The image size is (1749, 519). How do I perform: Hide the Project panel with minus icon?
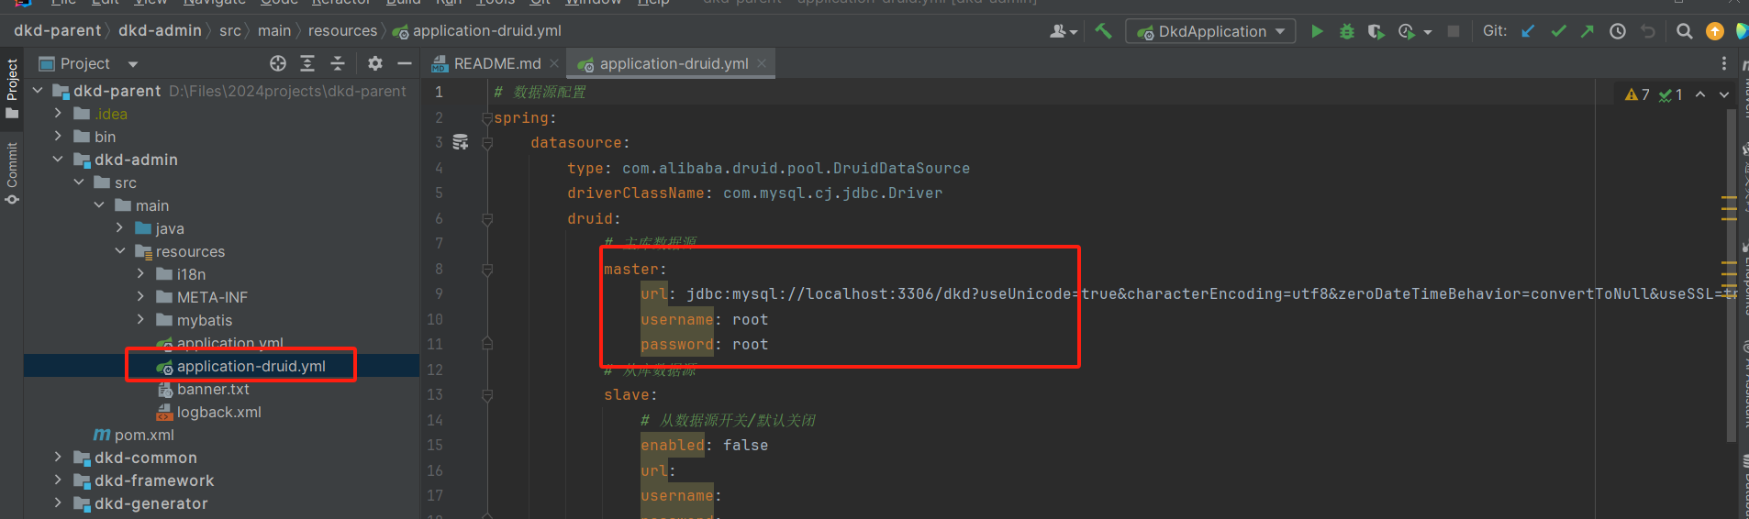coord(405,63)
